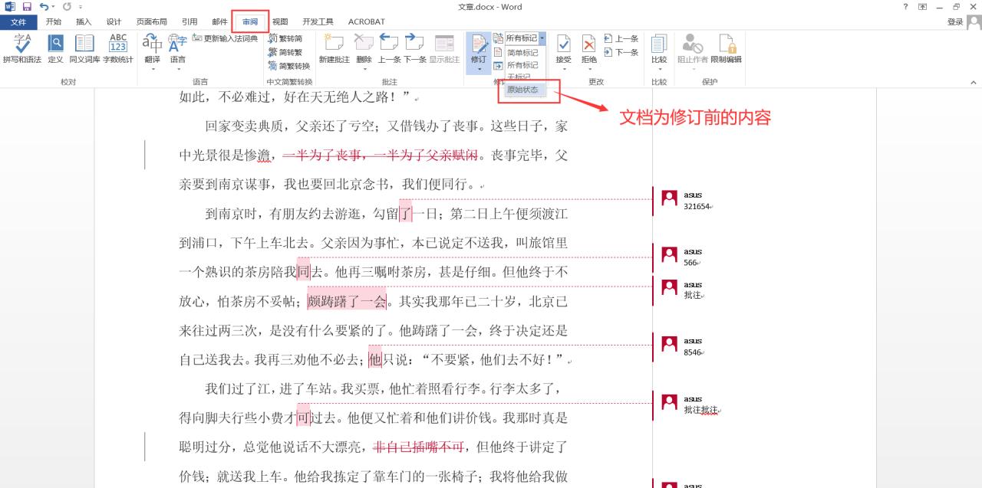This screenshot has height=488, width=982.
Task: Go to previous comment in 批注 group
Action: (389, 48)
